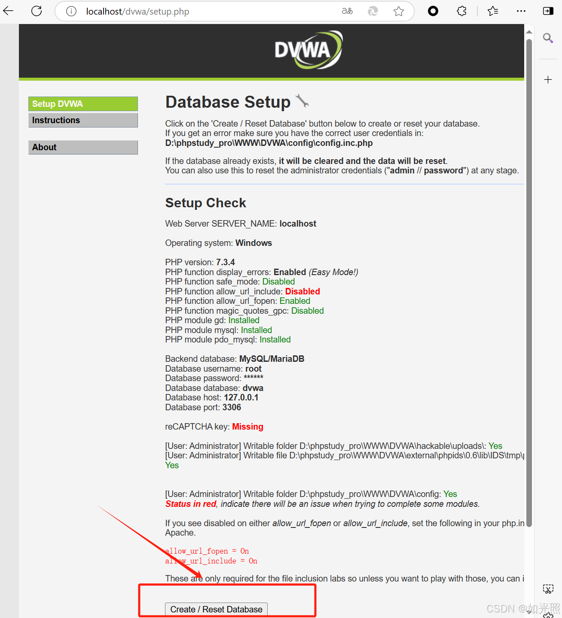This screenshot has width=562, height=618.
Task: Click the Web Server SERVER_NAME localhost line
Action: (241, 224)
